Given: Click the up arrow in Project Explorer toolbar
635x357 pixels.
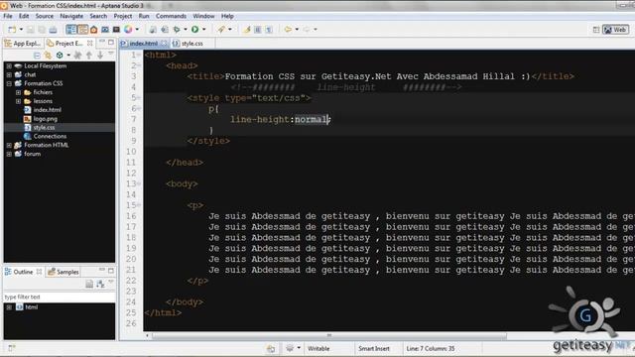Looking at the screenshot, I should pos(89,56).
